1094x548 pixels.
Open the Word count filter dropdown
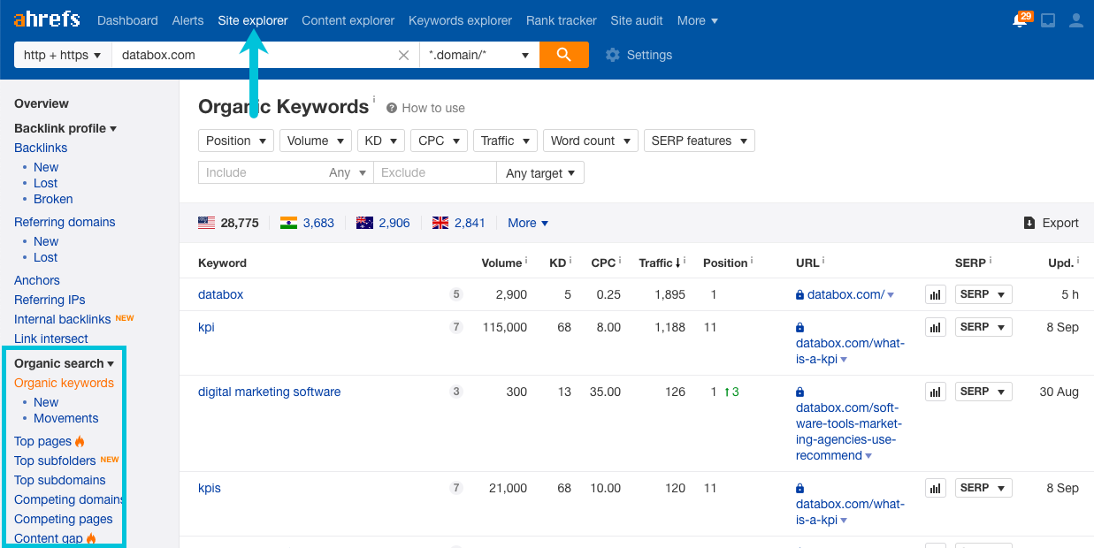tap(591, 141)
